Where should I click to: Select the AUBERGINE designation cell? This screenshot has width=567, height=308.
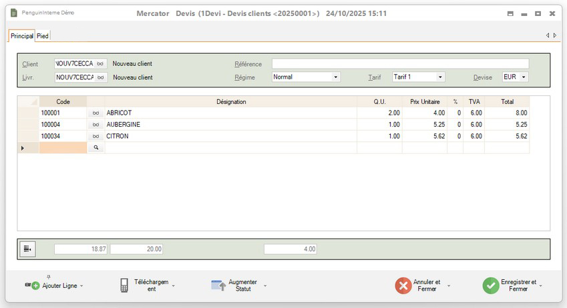(231, 125)
